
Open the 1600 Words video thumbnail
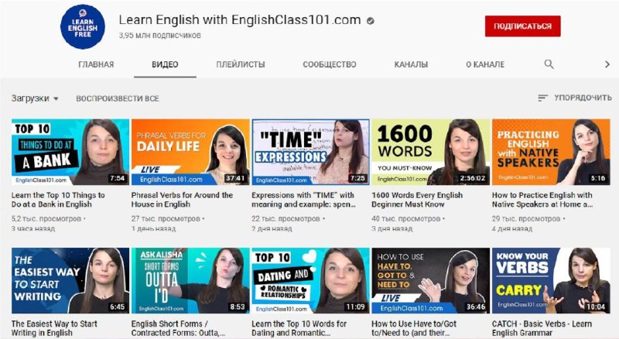(x=431, y=152)
